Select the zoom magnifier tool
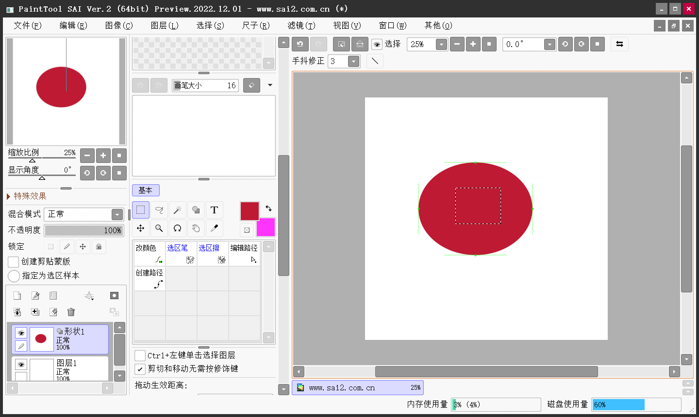Viewport: 699px width, 417px height. (x=159, y=228)
